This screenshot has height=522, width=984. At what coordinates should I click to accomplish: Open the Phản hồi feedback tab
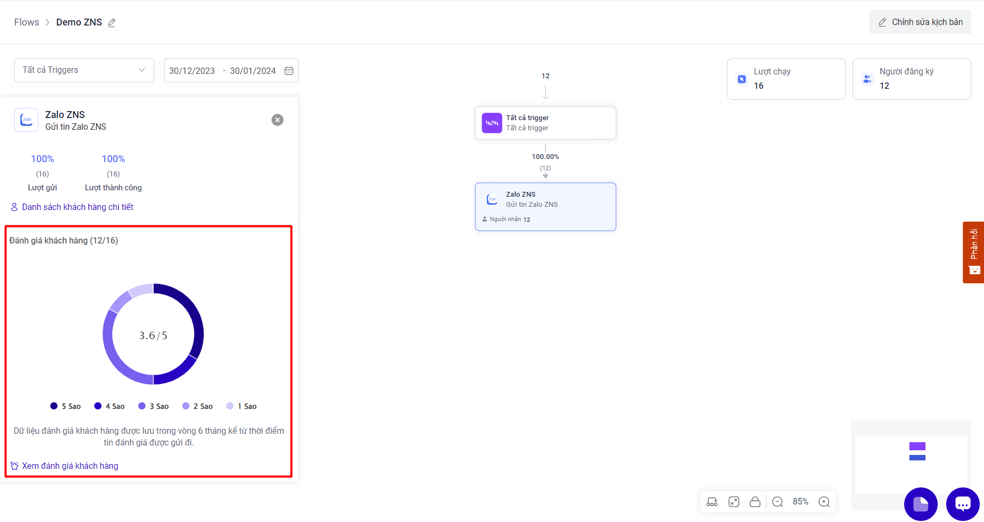[973, 252]
